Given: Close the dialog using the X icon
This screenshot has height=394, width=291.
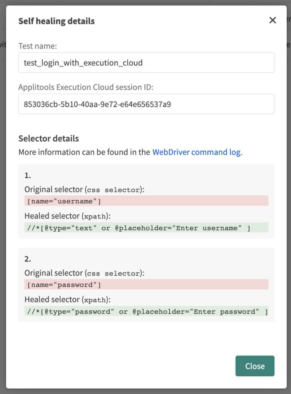Looking at the screenshot, I should click(273, 20).
